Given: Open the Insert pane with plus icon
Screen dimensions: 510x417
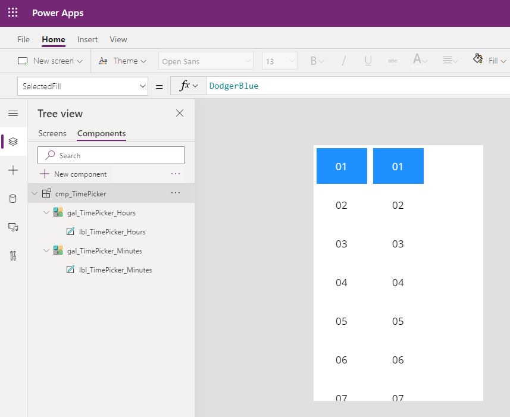Looking at the screenshot, I should pos(13,170).
